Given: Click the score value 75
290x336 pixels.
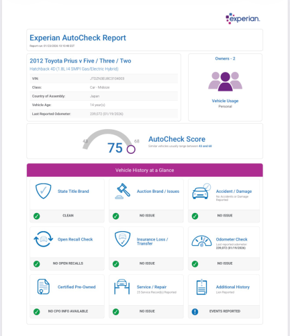Looking at the screenshot, I should [x=115, y=148].
